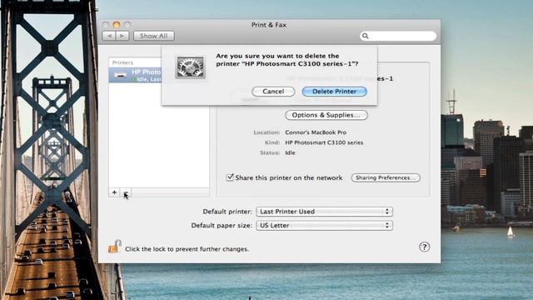This screenshot has height=300, width=533.
Task: Open help with the question mark button
Action: coord(424,247)
